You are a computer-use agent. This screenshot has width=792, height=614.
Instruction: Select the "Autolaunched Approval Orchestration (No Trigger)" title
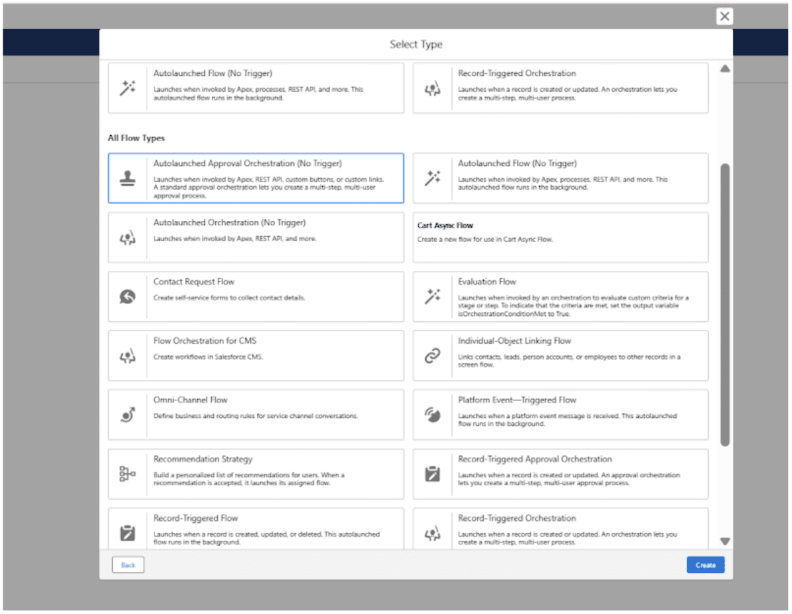[247, 164]
